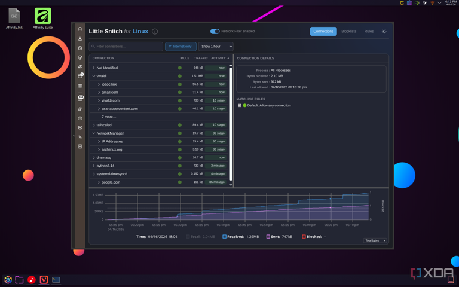Open the mail icon with 283 badge
The image size is (459, 287).
click(x=80, y=99)
